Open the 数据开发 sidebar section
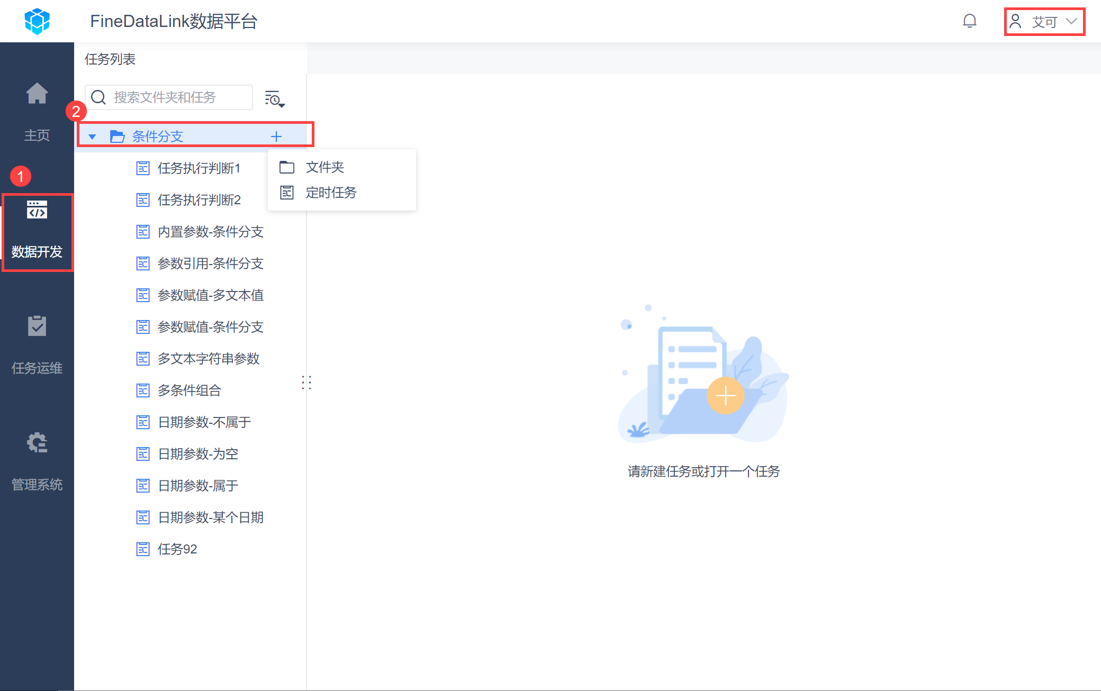Viewport: 1101px width, 691px height. coord(37,232)
